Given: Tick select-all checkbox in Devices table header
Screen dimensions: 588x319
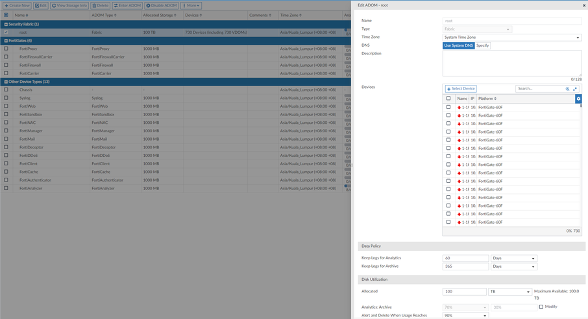Looking at the screenshot, I should 448,99.
